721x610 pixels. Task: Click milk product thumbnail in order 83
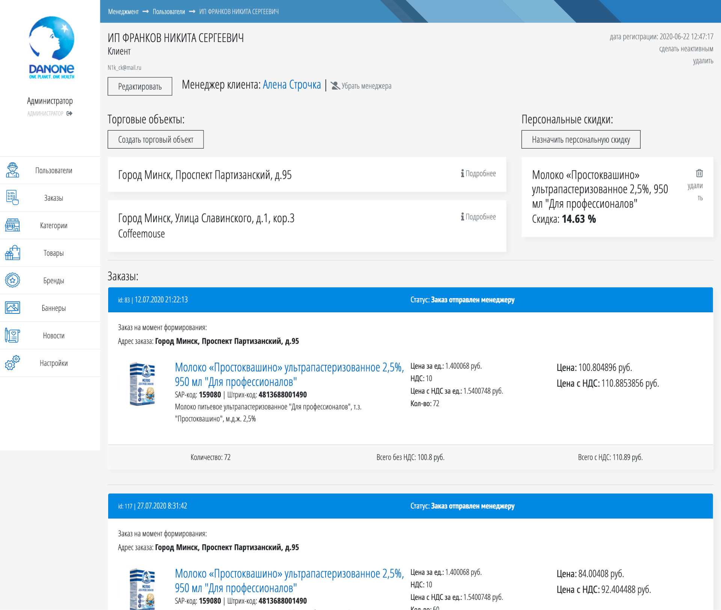click(142, 384)
